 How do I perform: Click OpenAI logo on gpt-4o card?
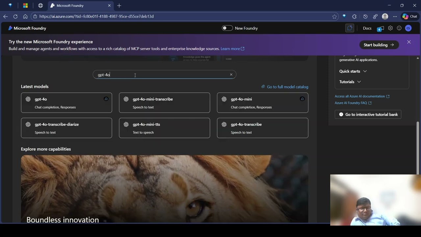(28, 99)
